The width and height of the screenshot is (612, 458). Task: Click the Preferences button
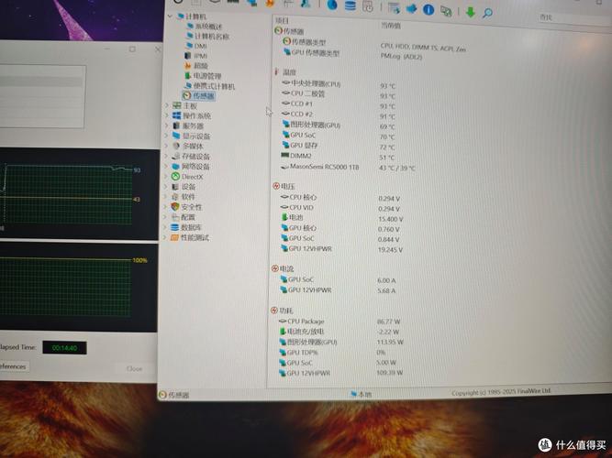tap(13, 366)
